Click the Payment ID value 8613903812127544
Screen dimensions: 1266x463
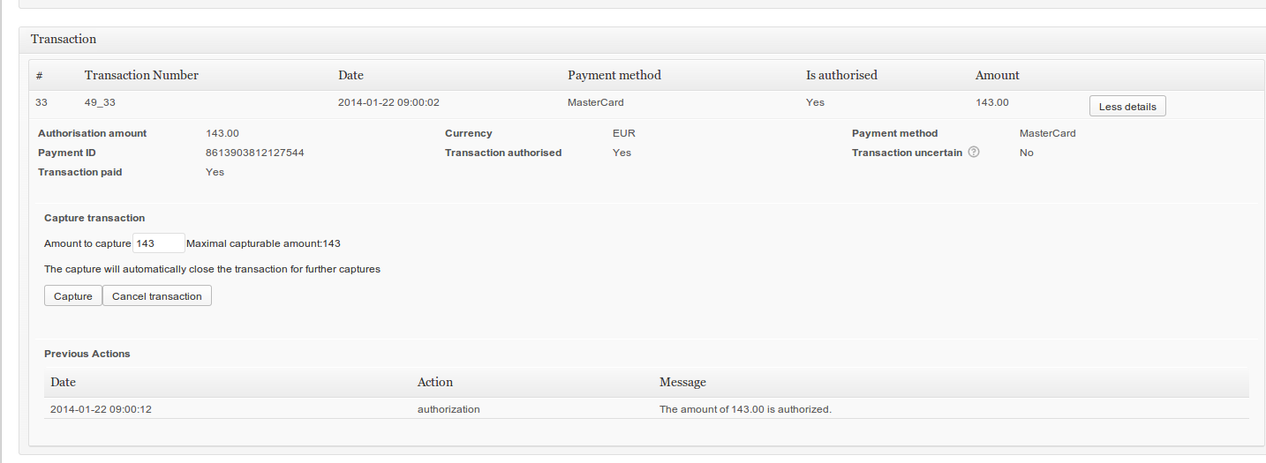(255, 153)
